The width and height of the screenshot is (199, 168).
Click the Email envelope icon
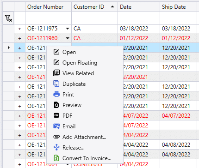(x=56, y=126)
